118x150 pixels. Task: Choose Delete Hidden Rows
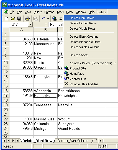(90, 23)
